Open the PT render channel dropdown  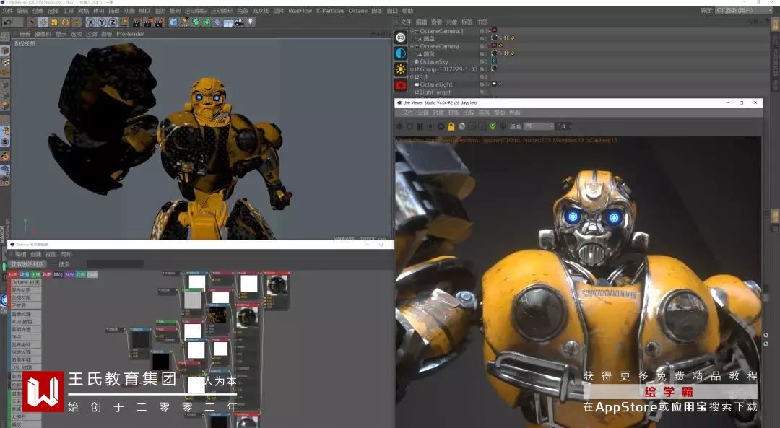click(538, 126)
